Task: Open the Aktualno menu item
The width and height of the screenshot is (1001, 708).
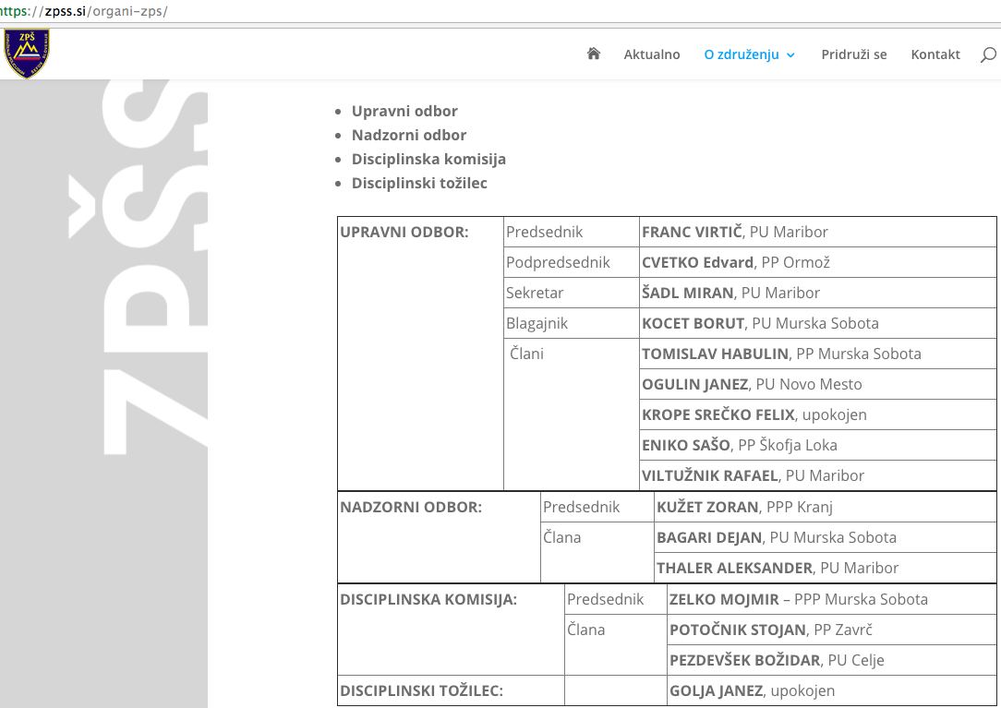Action: click(x=652, y=54)
